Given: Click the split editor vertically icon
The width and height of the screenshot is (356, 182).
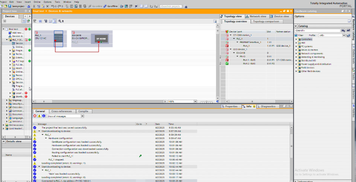Looking at the screenshot, I should click(146, 6).
